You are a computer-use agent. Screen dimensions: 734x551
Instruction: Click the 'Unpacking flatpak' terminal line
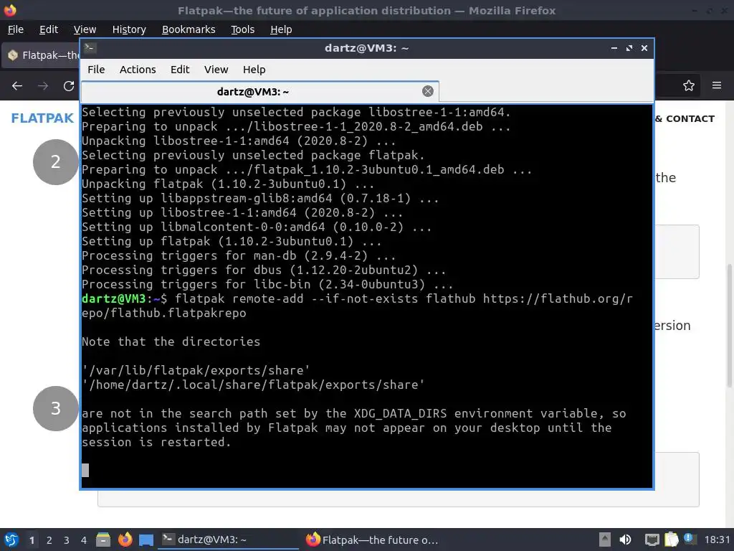(228, 184)
